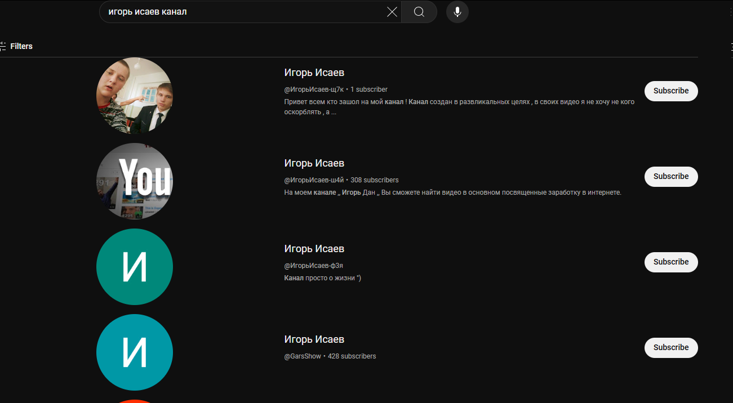Open the Игорь Исаев title above @GarsShow
733x403 pixels.
coord(314,339)
